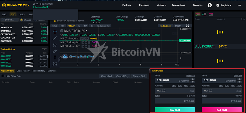
Task: Click the pair search input field
Action: [x=10, y=20]
